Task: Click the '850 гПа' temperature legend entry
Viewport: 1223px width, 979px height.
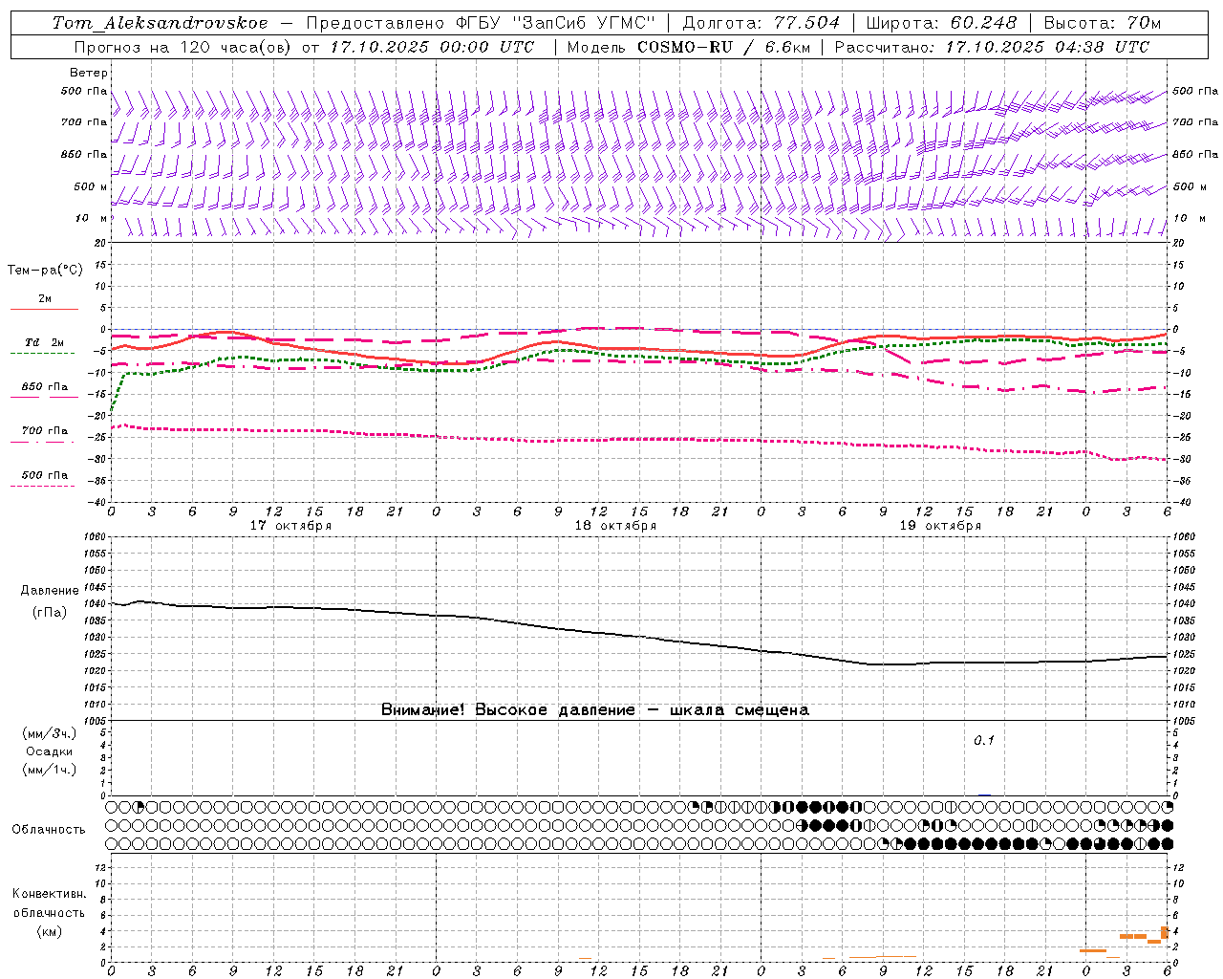Action: click(45, 387)
